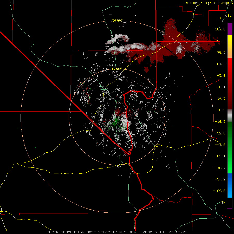Select the 30.1 velocity scale value

click(221, 87)
